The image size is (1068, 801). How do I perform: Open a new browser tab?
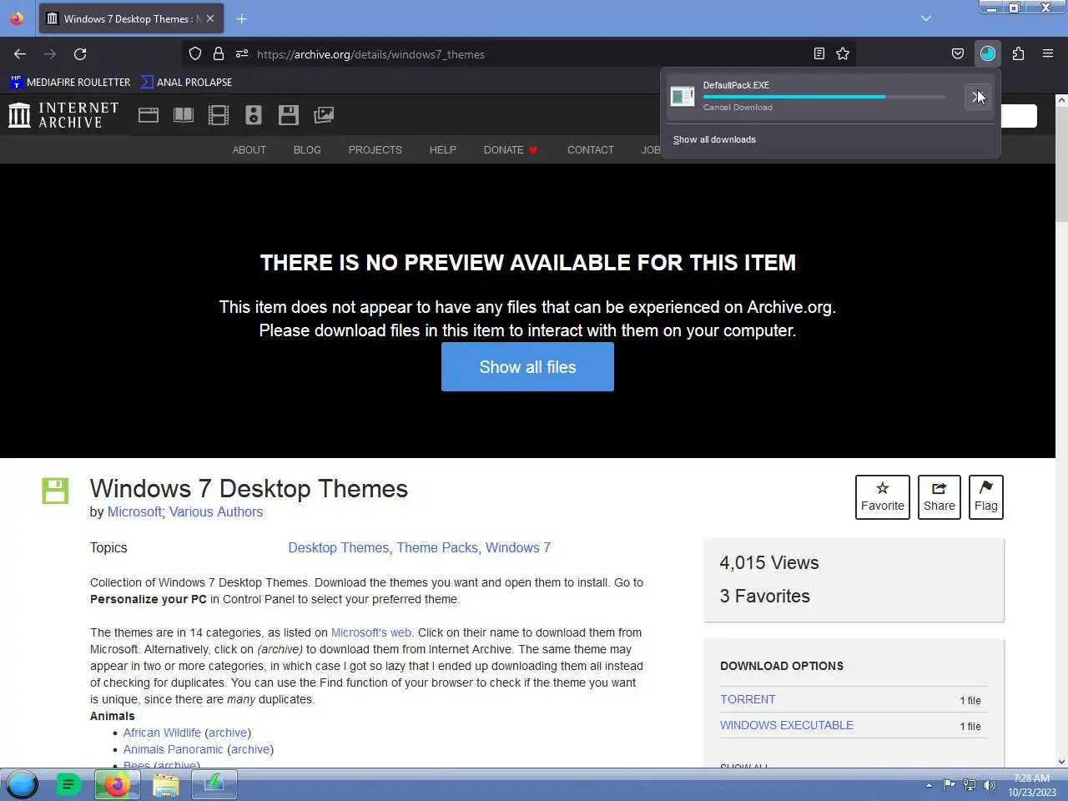pos(241,18)
